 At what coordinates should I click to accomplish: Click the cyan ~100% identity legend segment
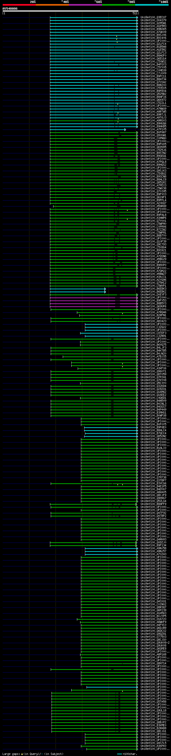pos(152,5)
